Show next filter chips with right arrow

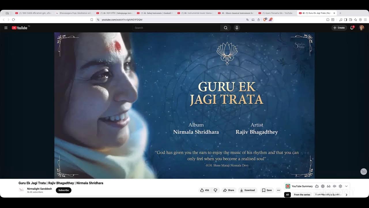point(346,195)
